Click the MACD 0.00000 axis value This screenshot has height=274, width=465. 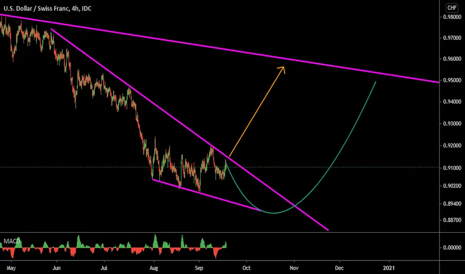tap(452, 248)
